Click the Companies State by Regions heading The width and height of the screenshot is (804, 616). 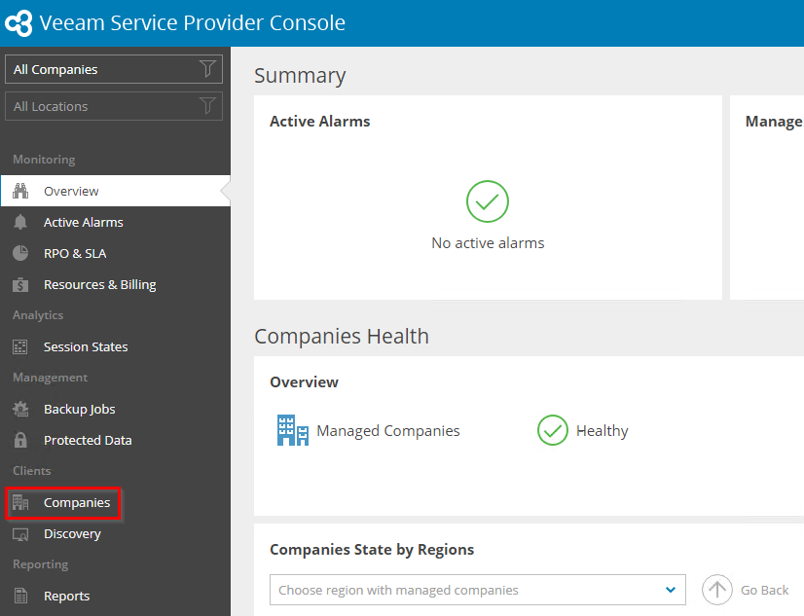372,550
